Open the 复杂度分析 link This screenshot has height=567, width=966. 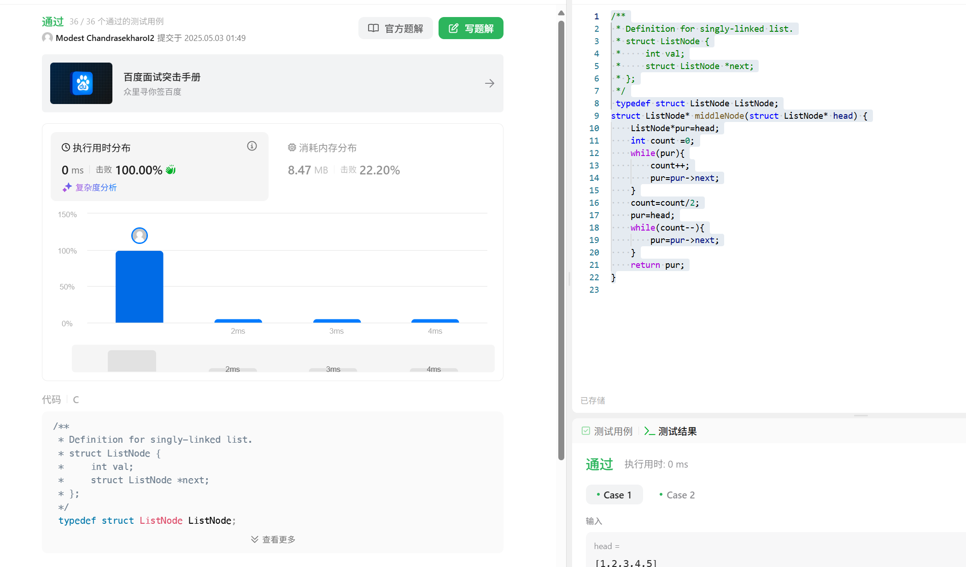pos(96,187)
